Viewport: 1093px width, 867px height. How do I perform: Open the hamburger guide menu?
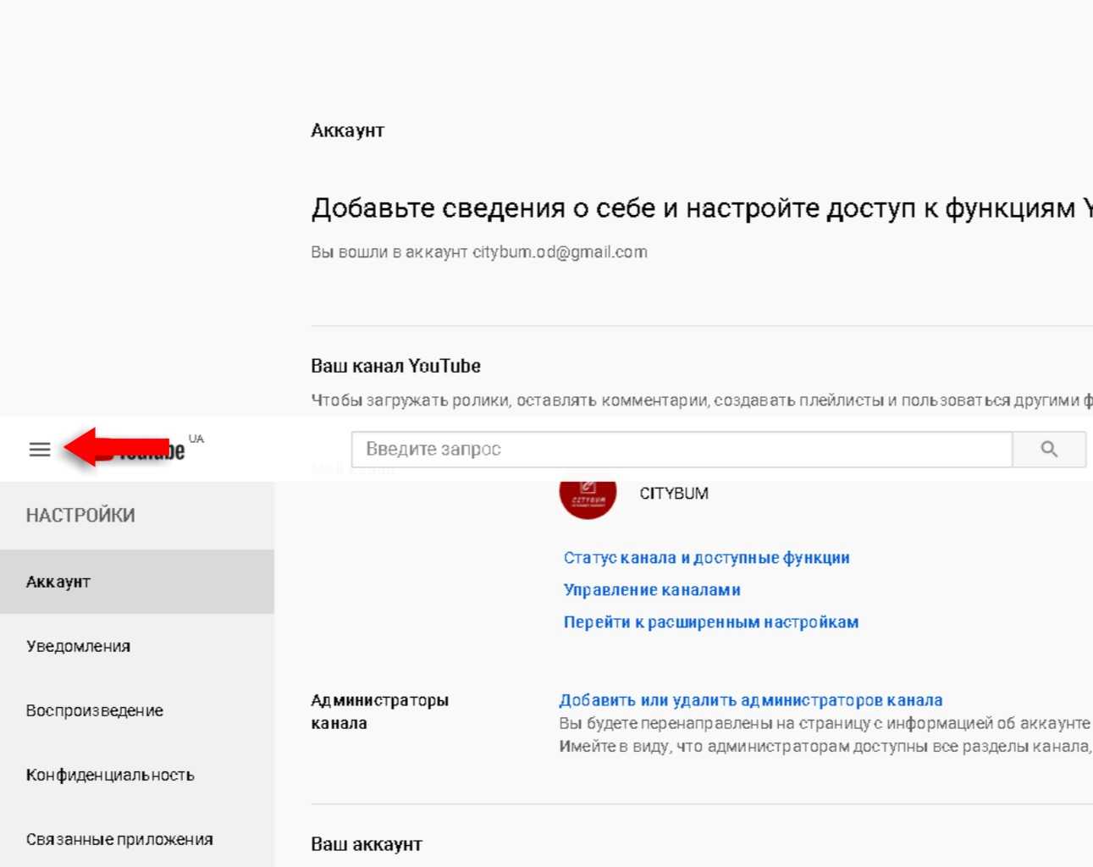[x=40, y=450]
